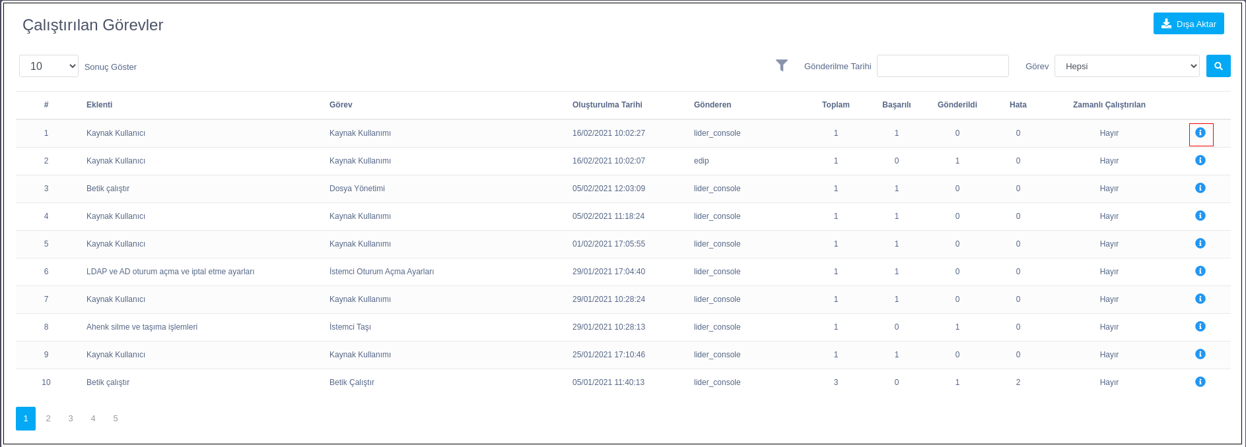Viewport: 1246px width, 447px height.
Task: View info for row 10 Betik Çalıştır
Action: pos(1200,382)
